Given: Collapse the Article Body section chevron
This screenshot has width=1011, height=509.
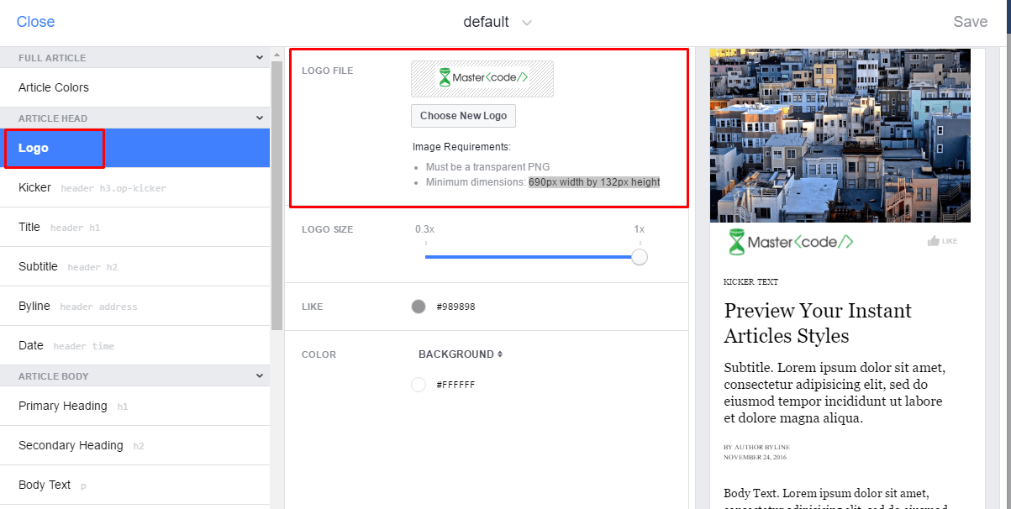Looking at the screenshot, I should coord(260,376).
